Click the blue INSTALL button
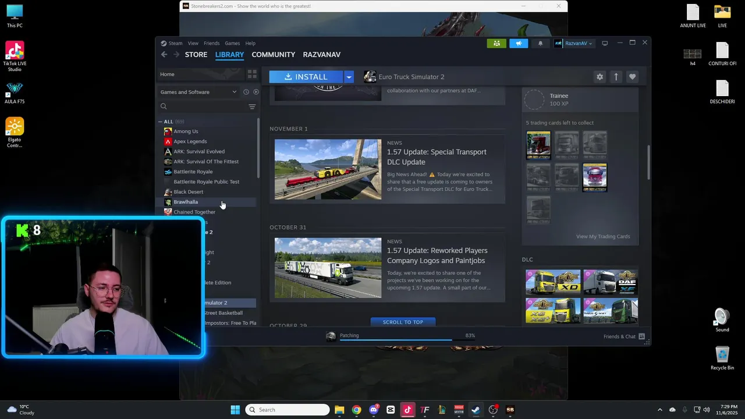 coord(306,77)
